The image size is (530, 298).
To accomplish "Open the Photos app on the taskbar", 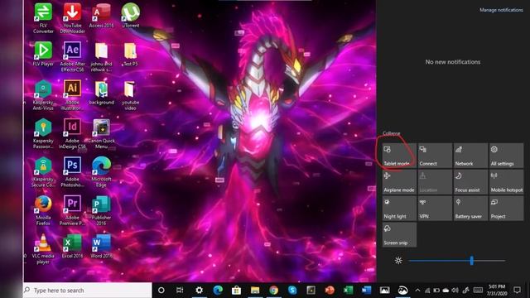I will coord(384,290).
